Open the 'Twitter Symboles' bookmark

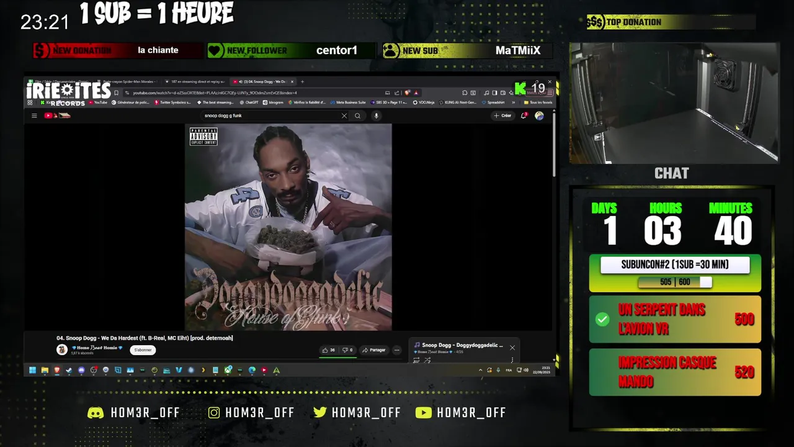[172, 102]
